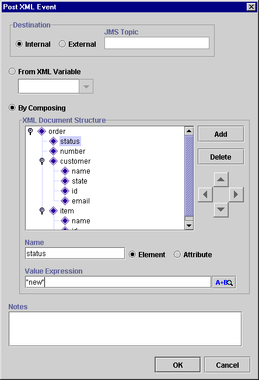Confirm with the OK button
Image resolution: width=259 pixels, height=380 pixels.
tap(178, 365)
